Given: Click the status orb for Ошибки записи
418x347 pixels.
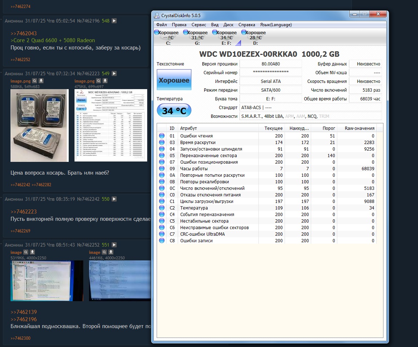Looking at the screenshot, I should (x=162, y=240).
